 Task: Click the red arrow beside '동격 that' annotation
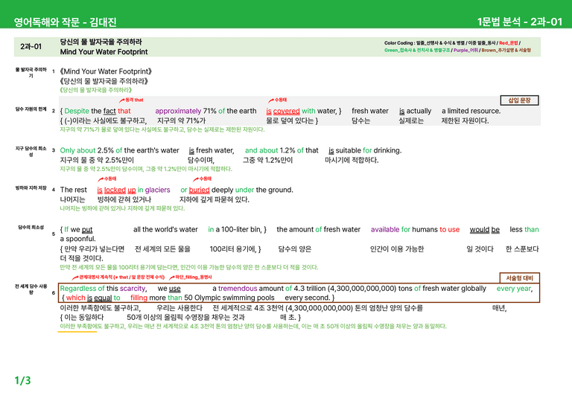[122, 100]
